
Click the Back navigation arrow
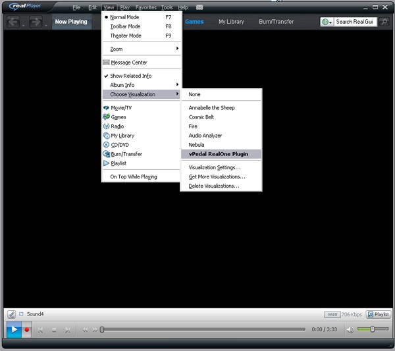point(13,22)
